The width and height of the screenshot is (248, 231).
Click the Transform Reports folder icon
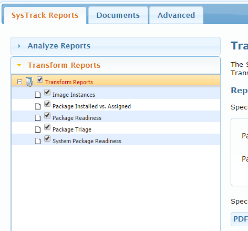(x=29, y=82)
